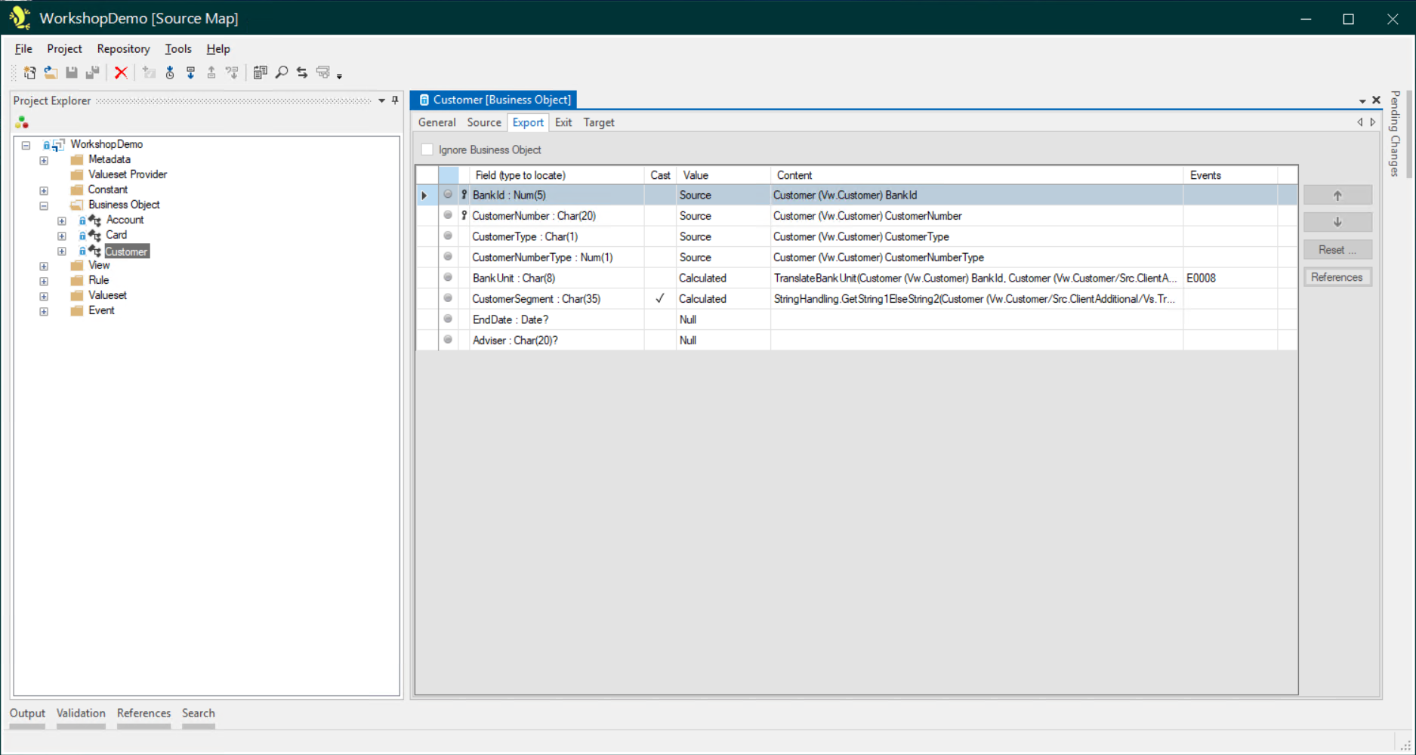Click the swap arrows toolbar icon
Image resolution: width=1416 pixels, height=755 pixels.
(302, 72)
